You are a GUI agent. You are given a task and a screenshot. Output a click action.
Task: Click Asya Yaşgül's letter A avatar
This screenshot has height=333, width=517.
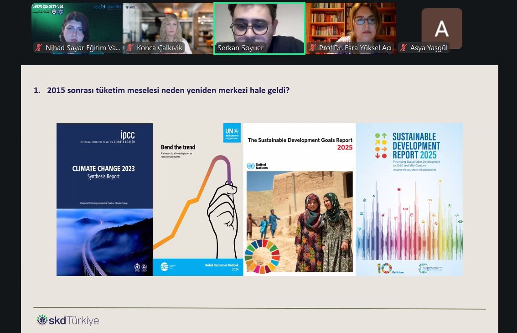(x=441, y=28)
